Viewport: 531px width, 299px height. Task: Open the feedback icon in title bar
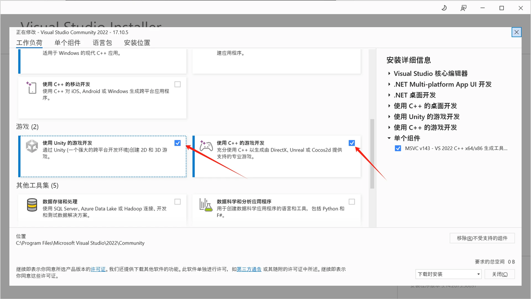coord(463,8)
